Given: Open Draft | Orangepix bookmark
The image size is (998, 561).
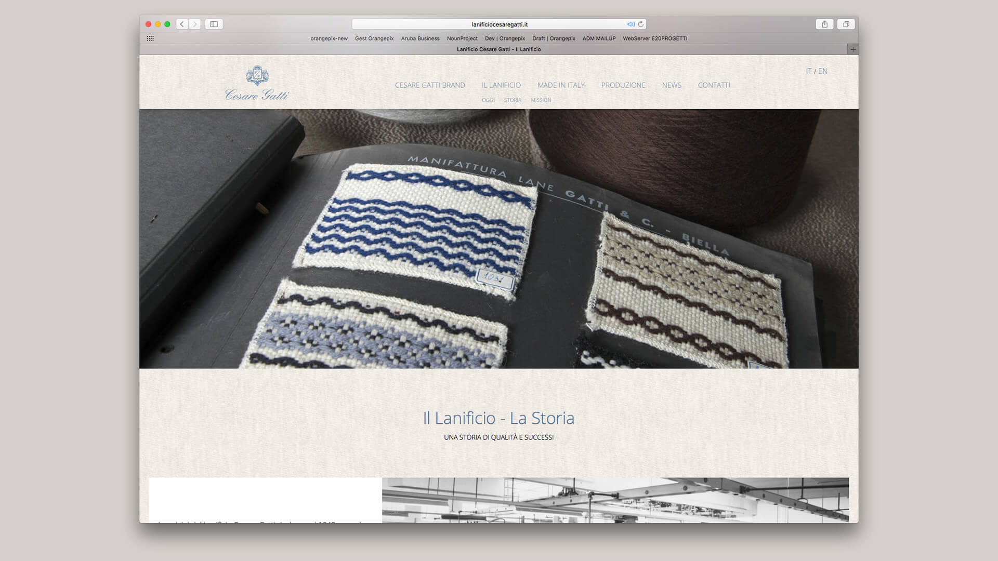Looking at the screenshot, I should click(554, 38).
